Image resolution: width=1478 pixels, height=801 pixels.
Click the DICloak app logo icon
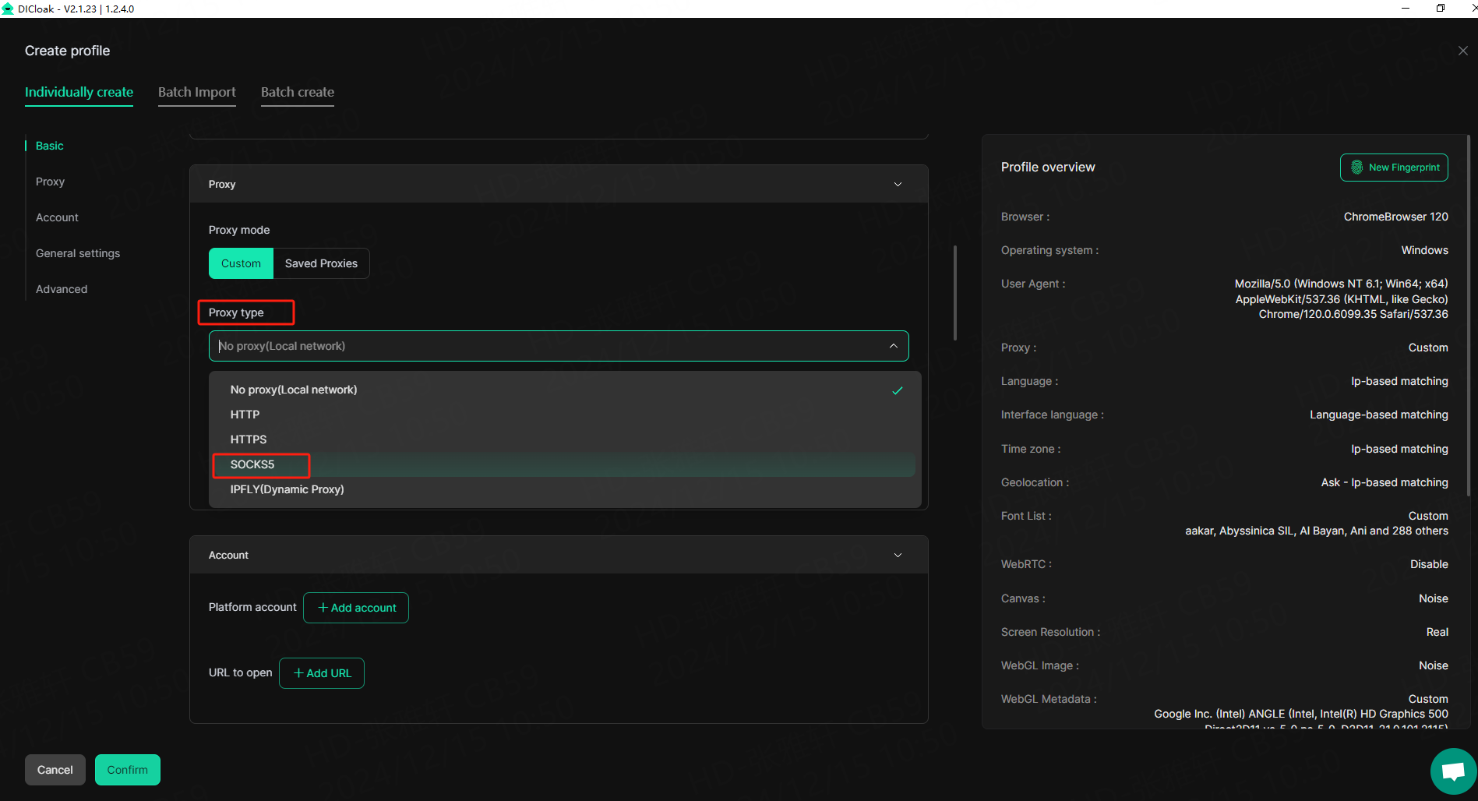(x=8, y=9)
